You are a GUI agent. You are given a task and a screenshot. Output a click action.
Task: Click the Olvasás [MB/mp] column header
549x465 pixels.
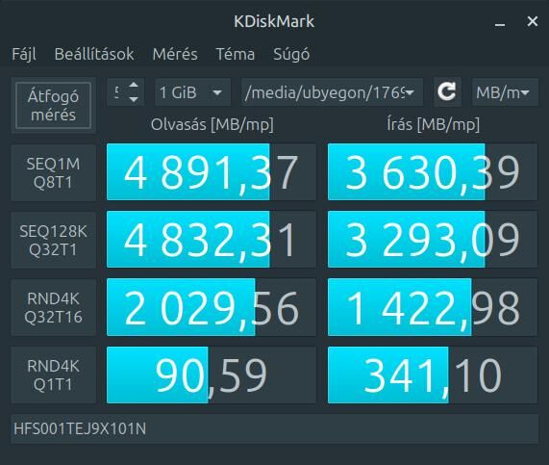coord(212,124)
